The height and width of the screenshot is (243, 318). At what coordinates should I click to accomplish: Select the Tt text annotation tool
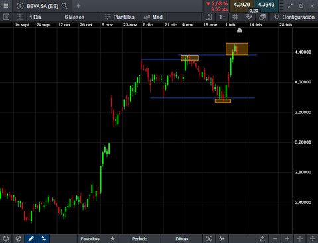pyautogui.click(x=222, y=17)
